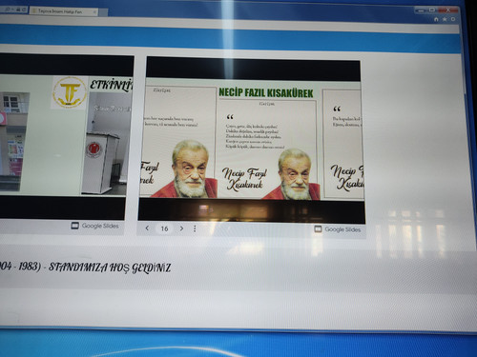The height and width of the screenshot is (357, 477).
Task: Click the slide number 16 indicator
Action: (164, 228)
